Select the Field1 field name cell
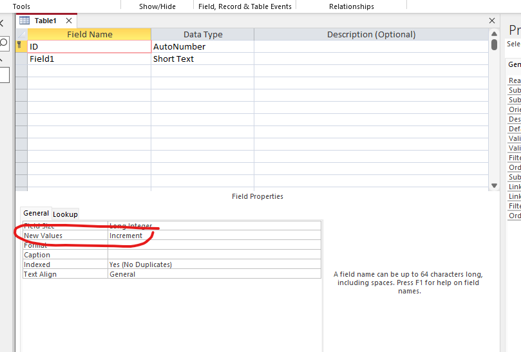Viewport: 521px width, 352px height. coord(89,59)
